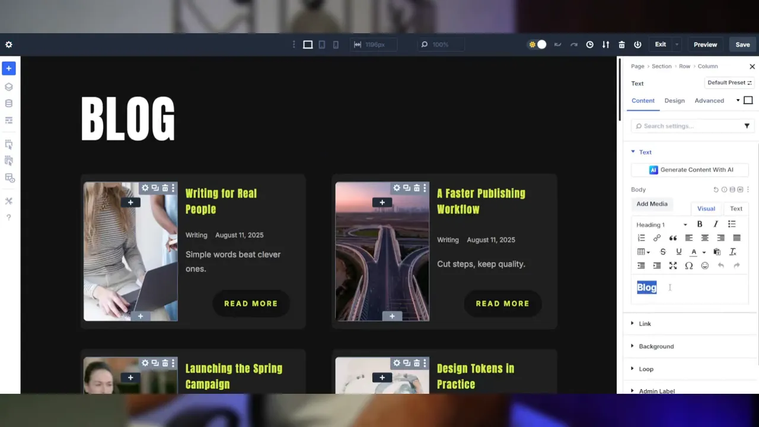Close the Text settings panel
The width and height of the screenshot is (759, 427).
pos(752,66)
